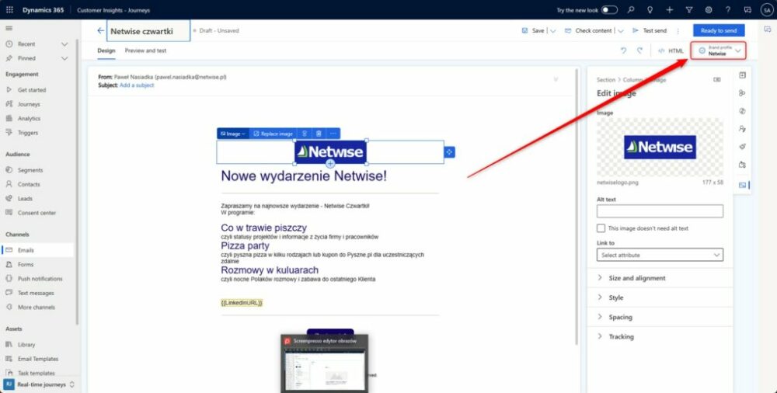Open the Link to Select attribute dropdown
Screen dimensions: 777x393
[x=660, y=255]
